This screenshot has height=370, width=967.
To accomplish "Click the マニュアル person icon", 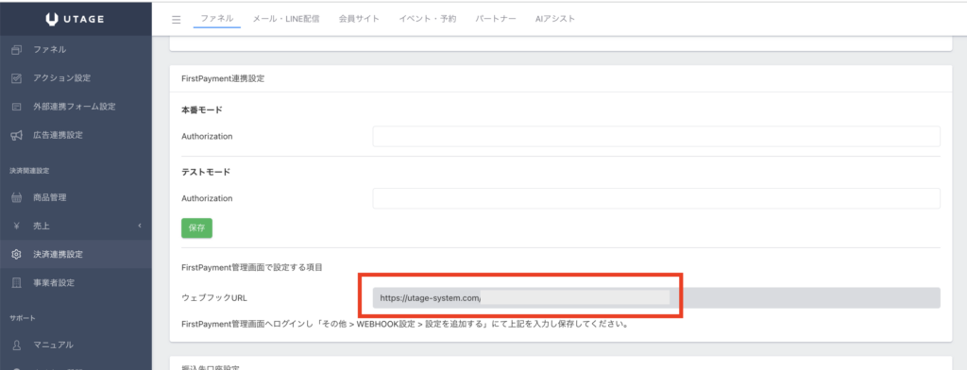I will 17,345.
